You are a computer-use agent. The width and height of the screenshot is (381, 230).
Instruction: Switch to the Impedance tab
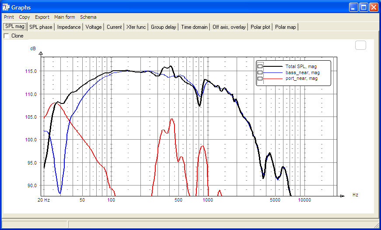pyautogui.click(x=69, y=27)
